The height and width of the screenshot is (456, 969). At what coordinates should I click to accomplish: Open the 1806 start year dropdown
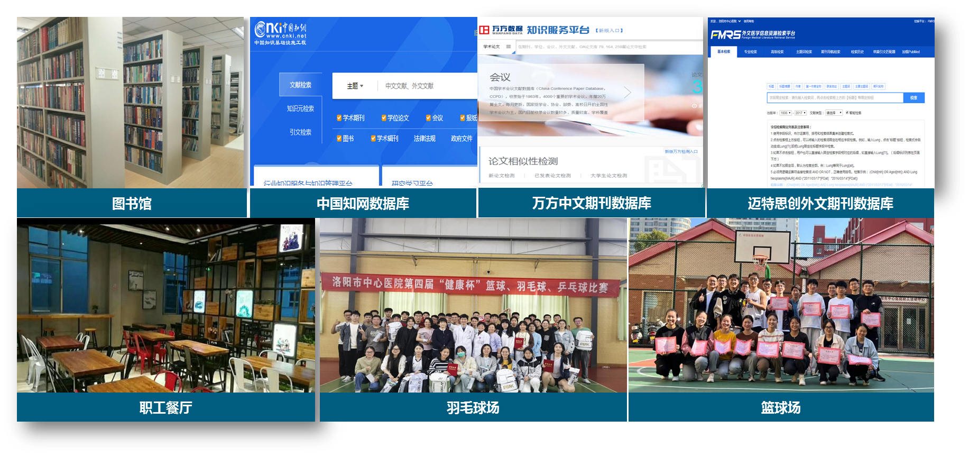pos(786,113)
